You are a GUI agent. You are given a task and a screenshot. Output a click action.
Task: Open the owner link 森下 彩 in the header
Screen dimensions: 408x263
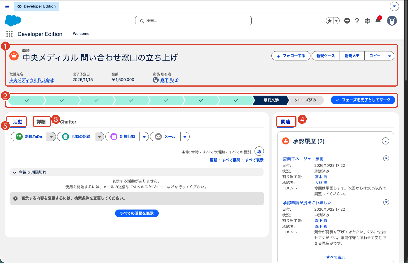tap(167, 80)
